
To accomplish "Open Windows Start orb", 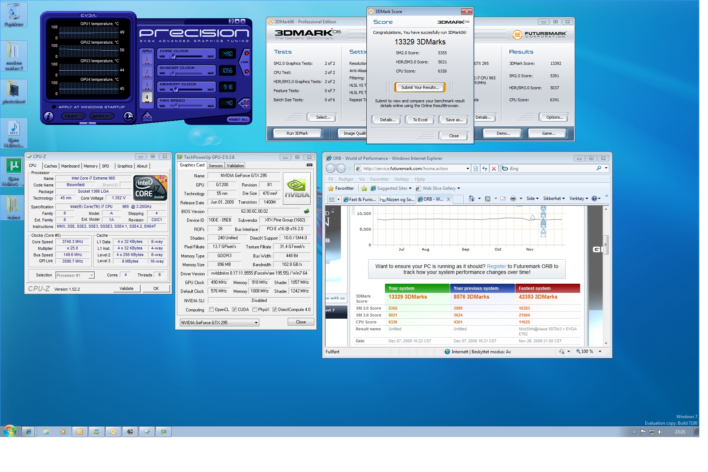I will pyautogui.click(x=9, y=431).
